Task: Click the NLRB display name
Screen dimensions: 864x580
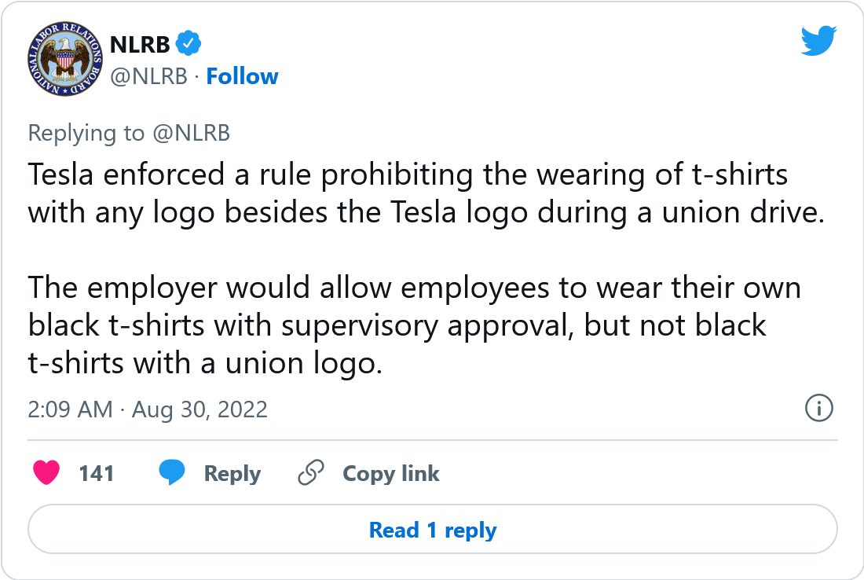Action: 140,45
